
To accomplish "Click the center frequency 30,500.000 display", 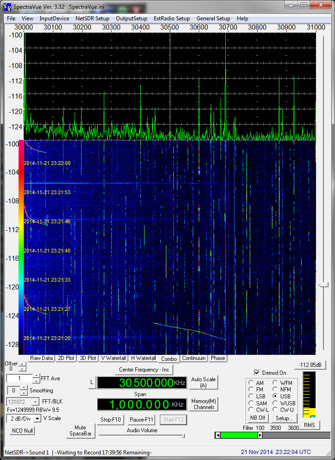I will [x=142, y=383].
